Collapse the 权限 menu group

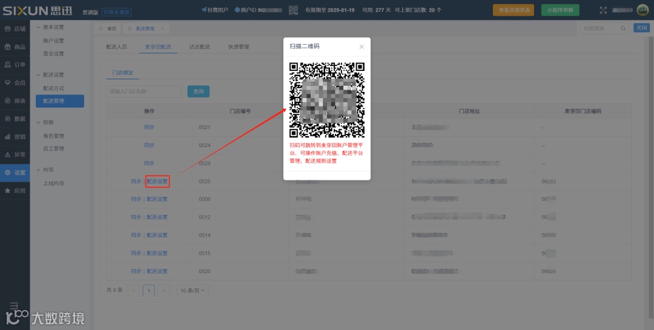click(38, 122)
